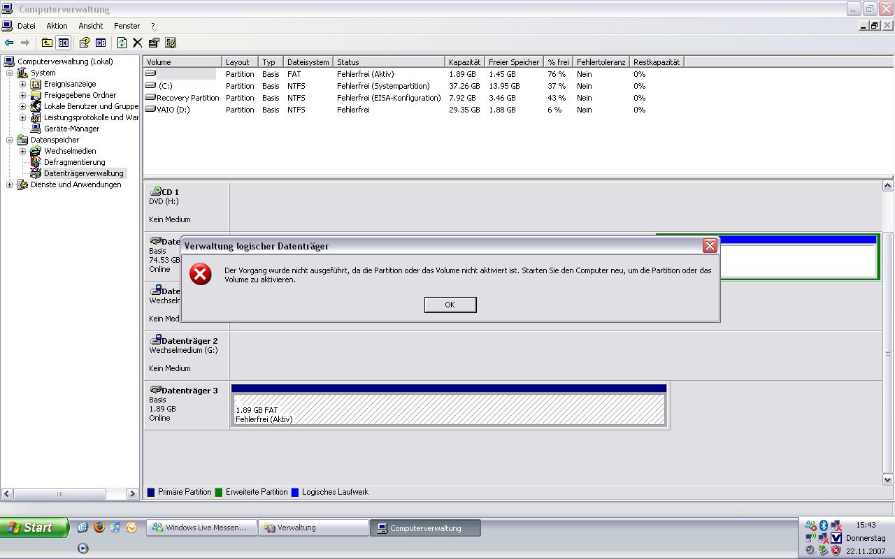Screen dimensions: 895x559
Task: Click OK in the error dialog
Action: pos(450,305)
